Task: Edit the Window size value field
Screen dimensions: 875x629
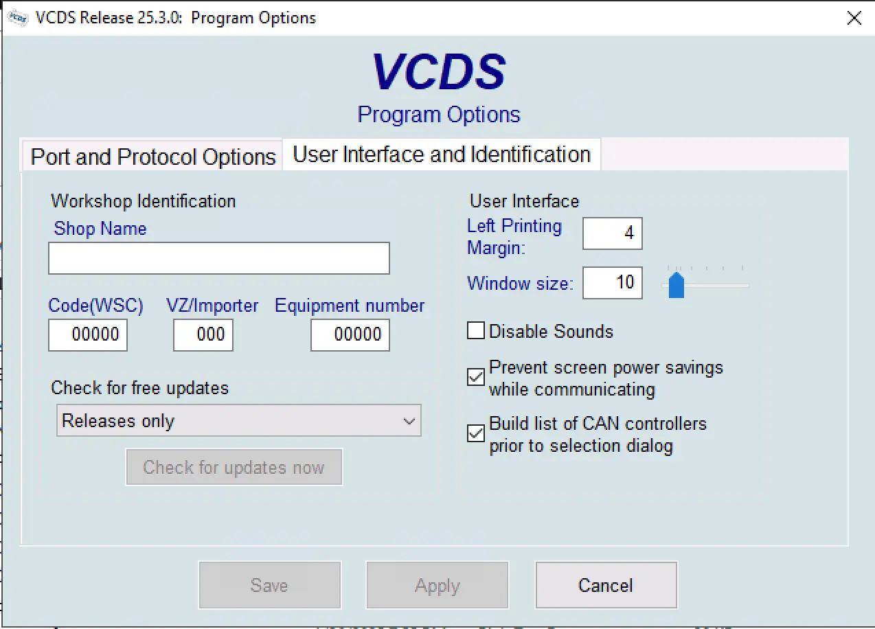Action: [613, 283]
